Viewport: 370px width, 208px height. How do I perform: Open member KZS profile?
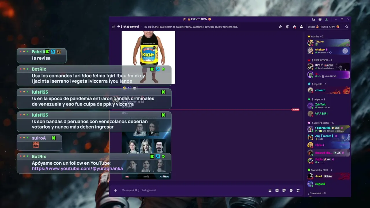coord(328,66)
